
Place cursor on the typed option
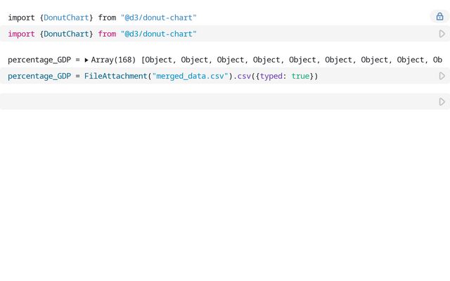[271, 77]
